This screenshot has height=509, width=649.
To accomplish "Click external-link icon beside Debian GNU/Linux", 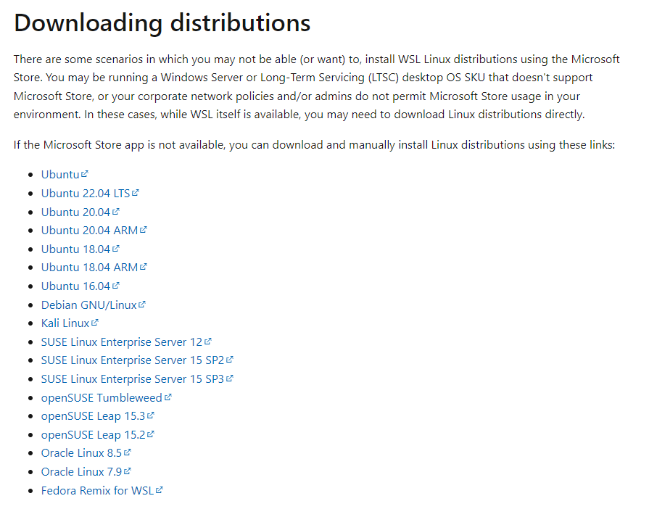I will [x=142, y=304].
